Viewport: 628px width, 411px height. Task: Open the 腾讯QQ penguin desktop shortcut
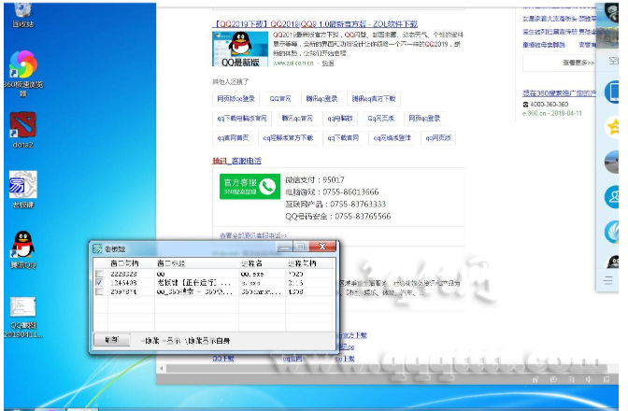pos(22,249)
